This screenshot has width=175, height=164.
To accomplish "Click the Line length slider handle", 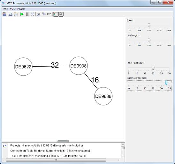I will coord(149,40).
